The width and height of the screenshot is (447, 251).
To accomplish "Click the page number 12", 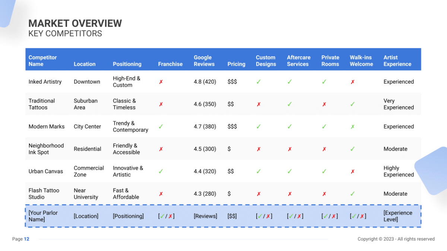I will coord(26,239).
